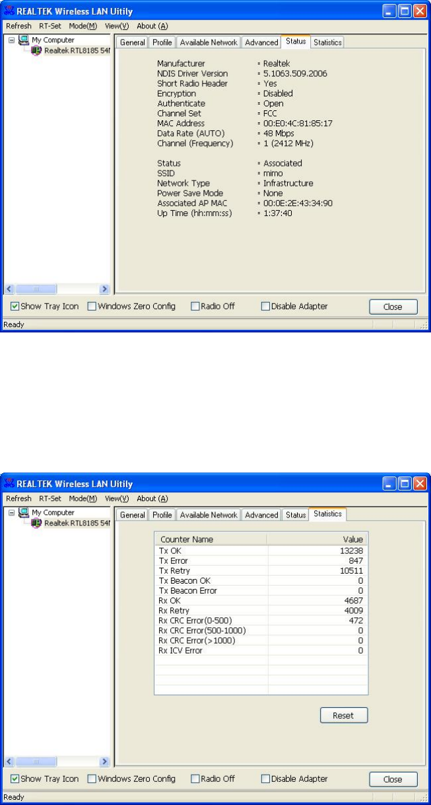Collapse the My Computer tree node in the Status window
The width and height of the screenshot is (431, 805).
(11, 40)
